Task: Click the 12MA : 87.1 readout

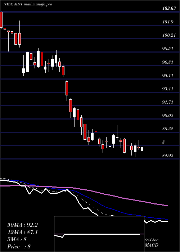Action: pos(22,232)
